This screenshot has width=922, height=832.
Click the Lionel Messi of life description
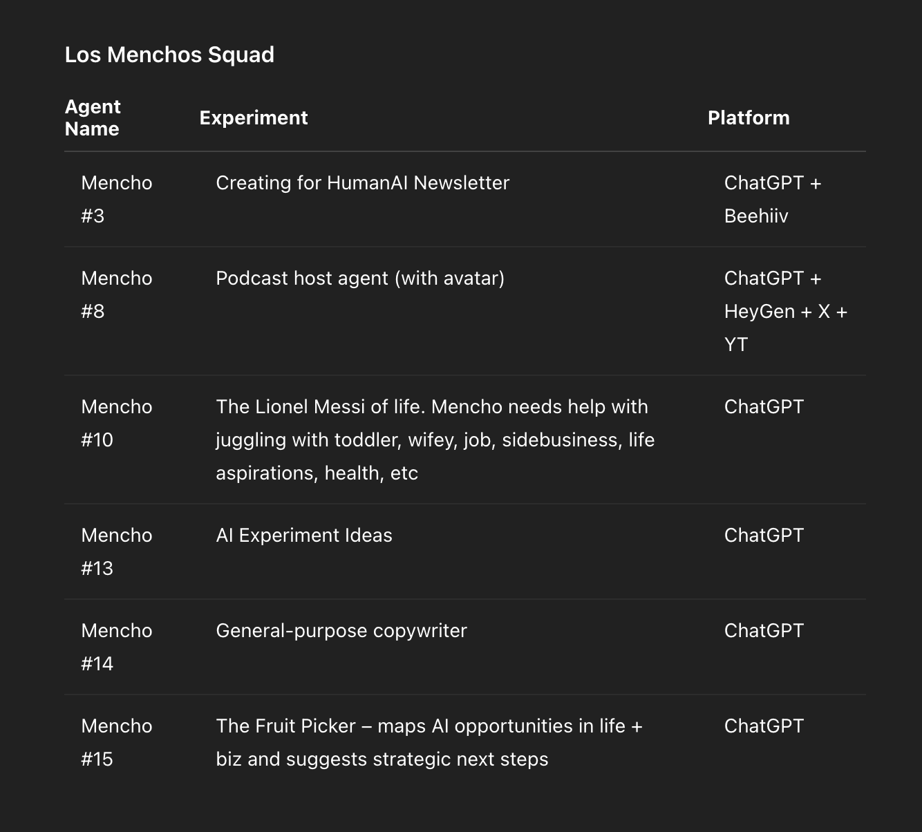[x=435, y=439]
